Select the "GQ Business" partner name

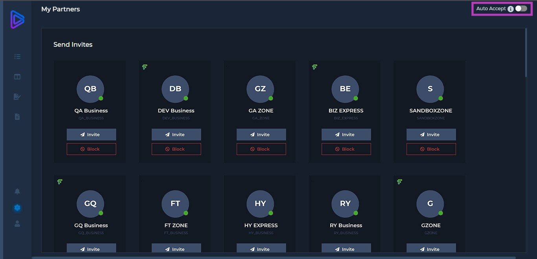tap(91, 226)
